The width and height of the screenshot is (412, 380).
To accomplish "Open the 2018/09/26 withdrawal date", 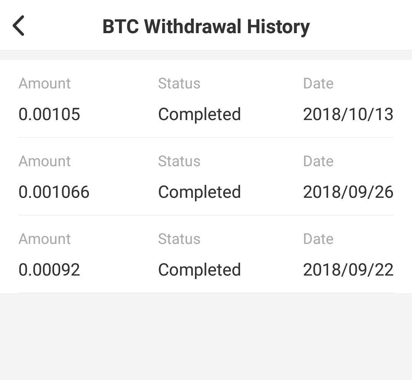I will pos(348,192).
